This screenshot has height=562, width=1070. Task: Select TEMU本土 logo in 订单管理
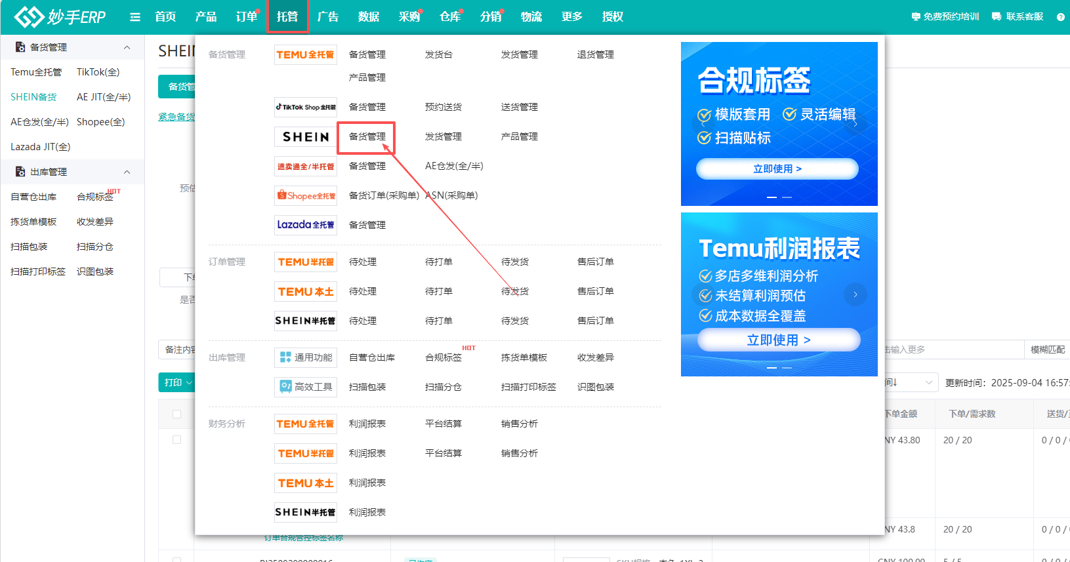click(x=306, y=291)
